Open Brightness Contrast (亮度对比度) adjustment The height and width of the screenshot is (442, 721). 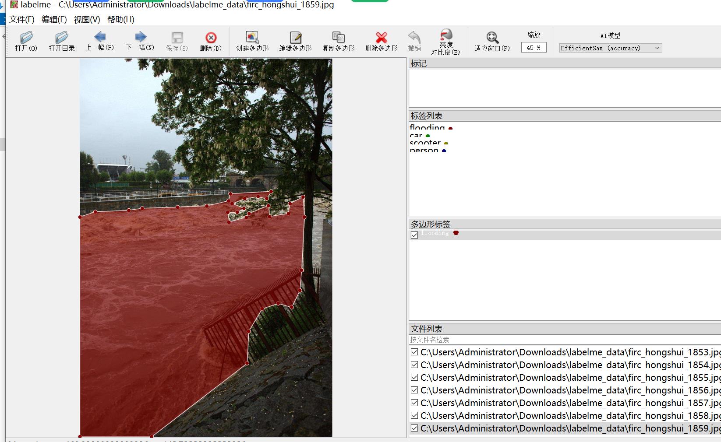tap(445, 41)
